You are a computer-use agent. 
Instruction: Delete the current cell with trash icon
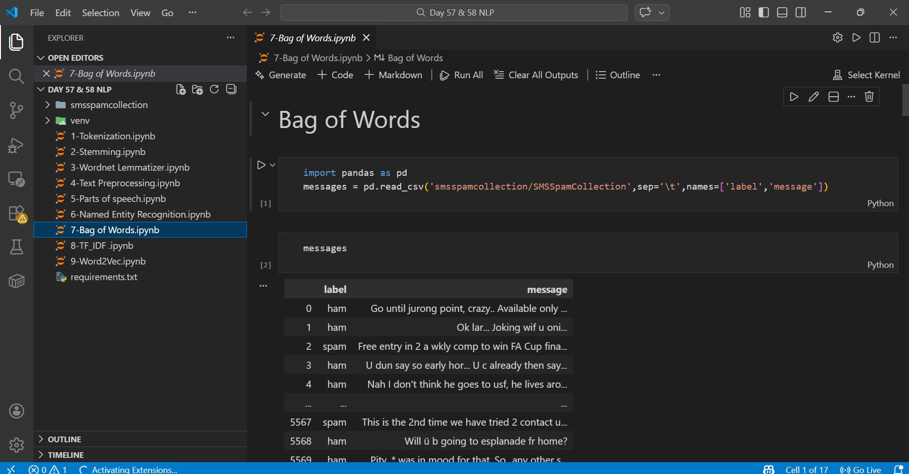(869, 97)
